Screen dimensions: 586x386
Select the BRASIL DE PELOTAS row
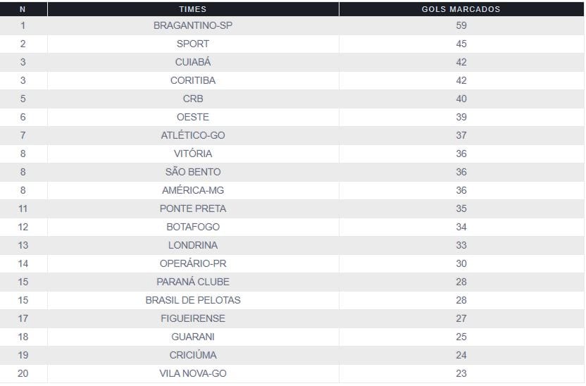point(193,300)
